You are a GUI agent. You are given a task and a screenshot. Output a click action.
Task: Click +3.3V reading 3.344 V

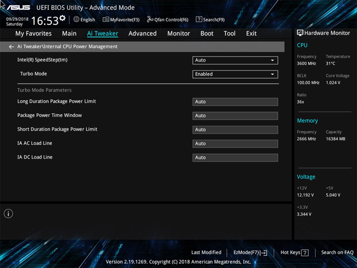point(304,214)
